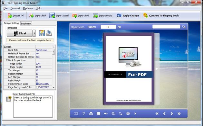The width and height of the screenshot is (203, 126).
Task: Click the Import Word toolbar button
Action: (59, 16)
